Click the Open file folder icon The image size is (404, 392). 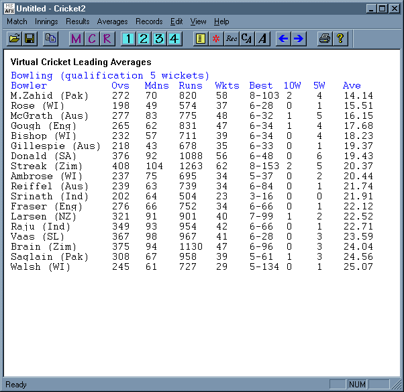[14, 39]
